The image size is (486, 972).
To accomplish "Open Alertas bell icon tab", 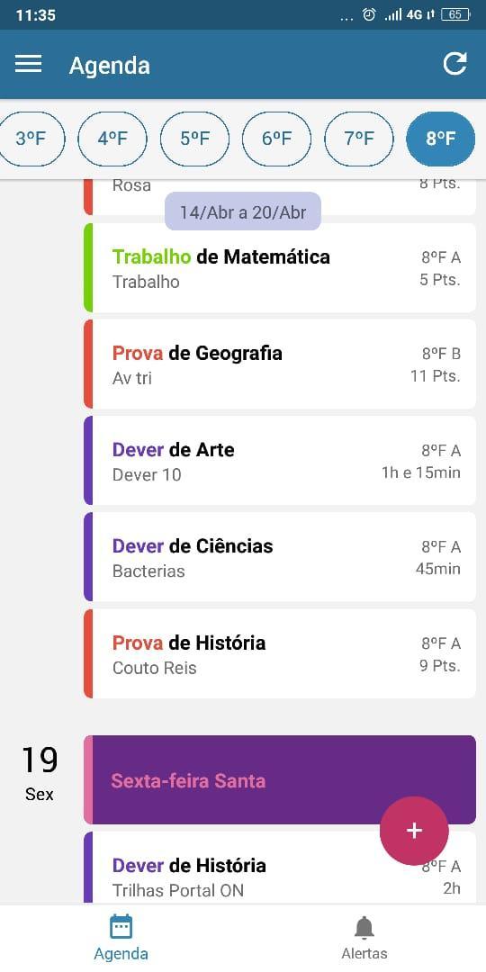I will (x=364, y=938).
